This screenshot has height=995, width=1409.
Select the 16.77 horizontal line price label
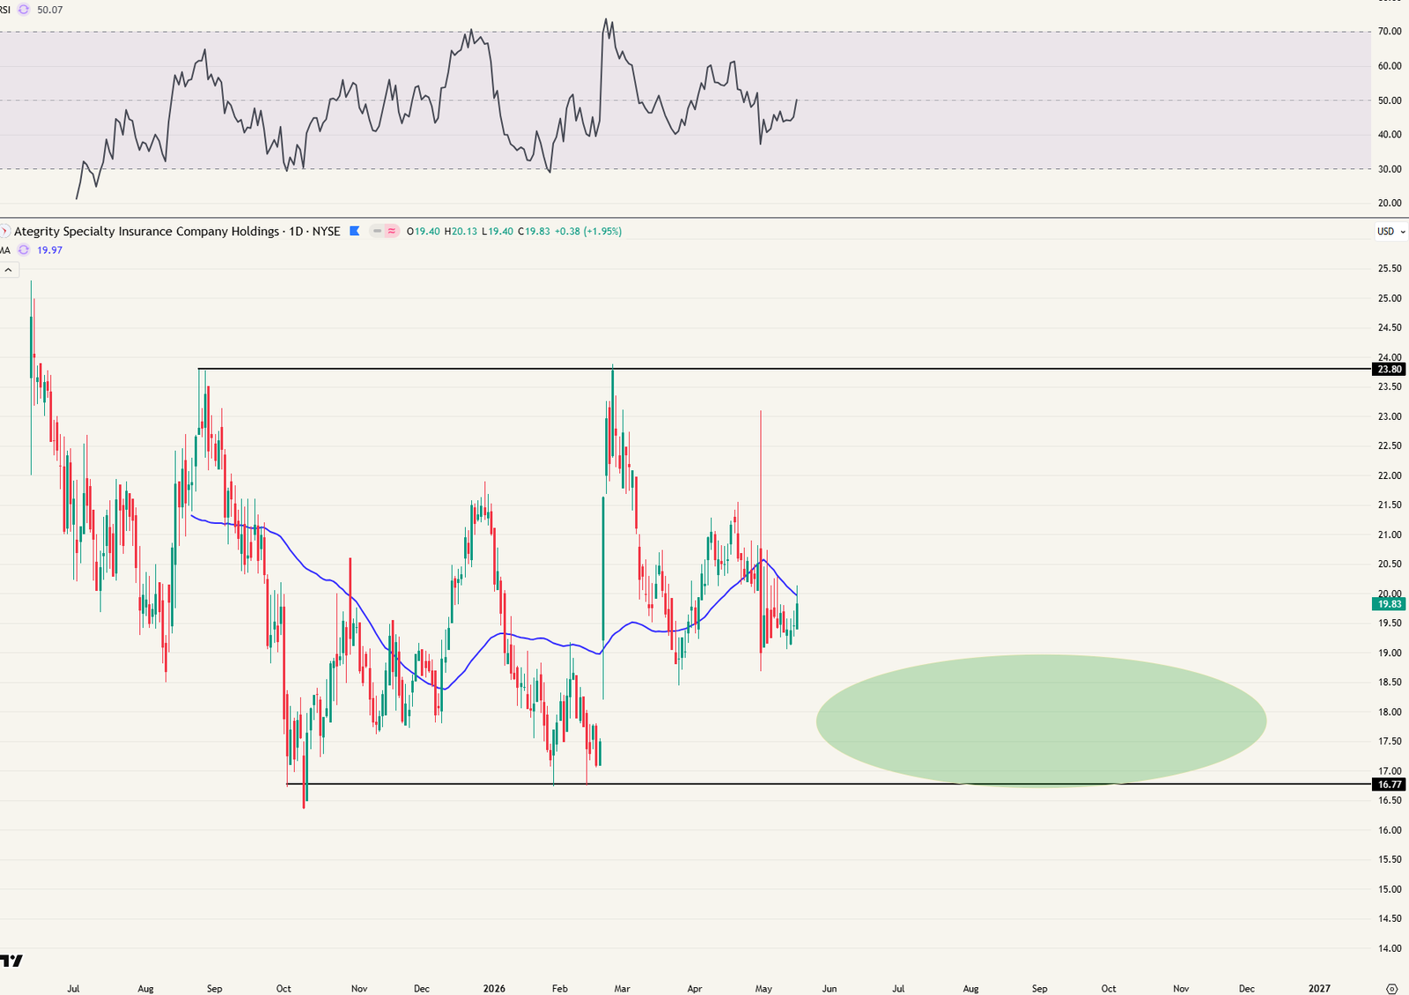[x=1390, y=785]
